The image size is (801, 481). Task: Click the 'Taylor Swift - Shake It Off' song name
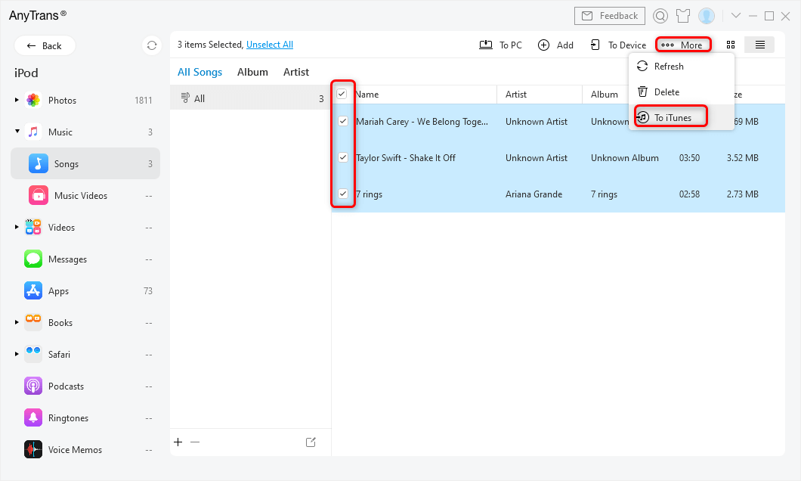[406, 158]
